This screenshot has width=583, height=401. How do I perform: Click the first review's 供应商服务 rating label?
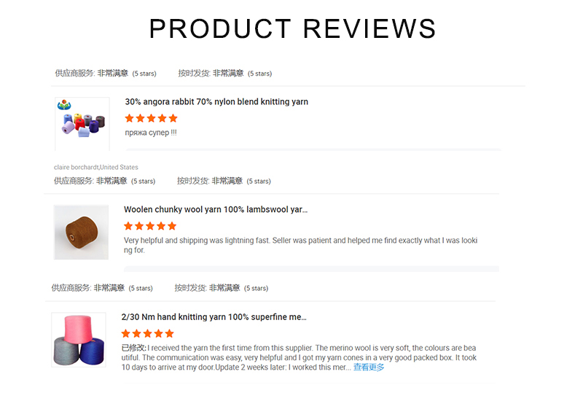click(75, 74)
